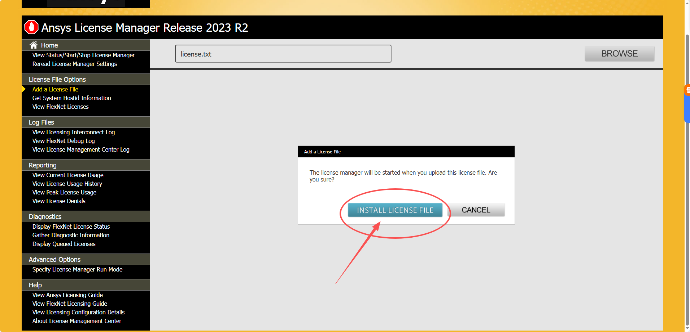Image resolution: width=690 pixels, height=332 pixels.
Task: Click the orange floating widget at right edge
Action: click(687, 90)
